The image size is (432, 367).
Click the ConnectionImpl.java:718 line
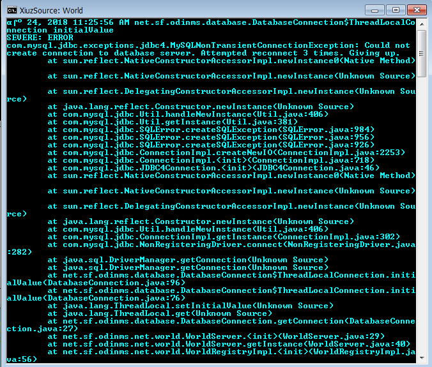(211, 160)
